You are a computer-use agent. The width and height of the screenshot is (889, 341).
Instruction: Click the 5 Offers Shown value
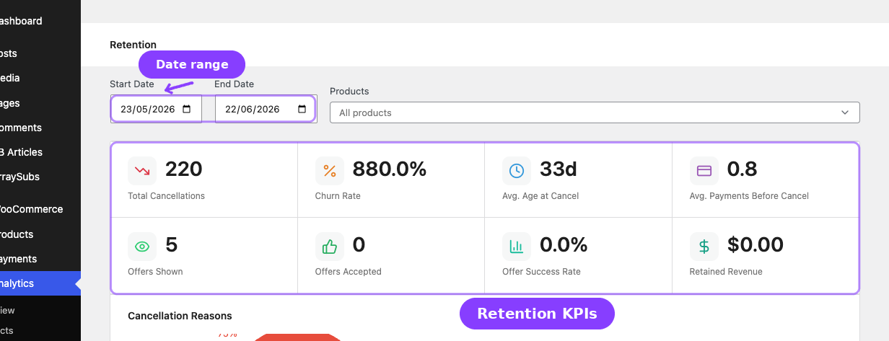click(x=171, y=244)
